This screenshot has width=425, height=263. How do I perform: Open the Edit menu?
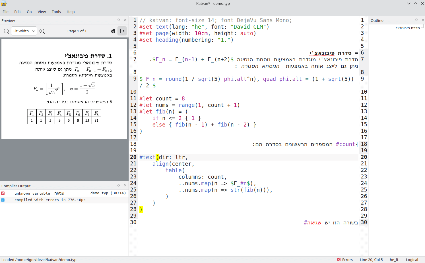18,12
